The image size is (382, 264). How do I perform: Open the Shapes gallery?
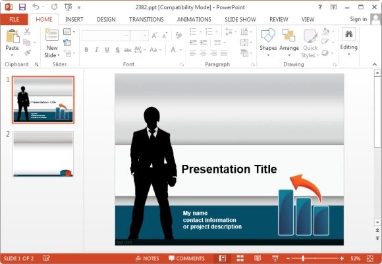268,43
